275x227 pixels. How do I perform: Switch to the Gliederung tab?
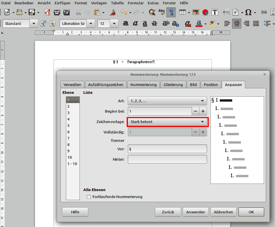pyautogui.click(x=173, y=85)
